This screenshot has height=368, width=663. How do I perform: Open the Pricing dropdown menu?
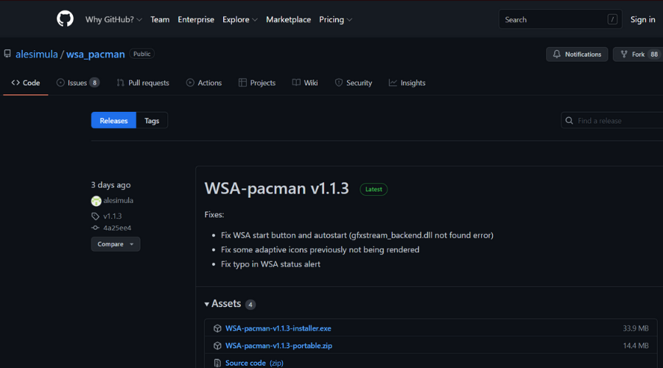(335, 20)
